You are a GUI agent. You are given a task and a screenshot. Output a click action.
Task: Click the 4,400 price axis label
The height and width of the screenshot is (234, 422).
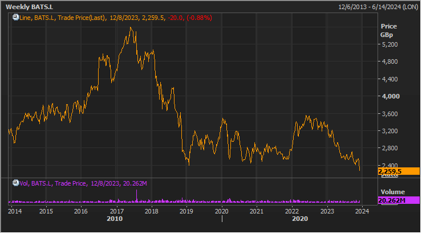pyautogui.click(x=389, y=79)
